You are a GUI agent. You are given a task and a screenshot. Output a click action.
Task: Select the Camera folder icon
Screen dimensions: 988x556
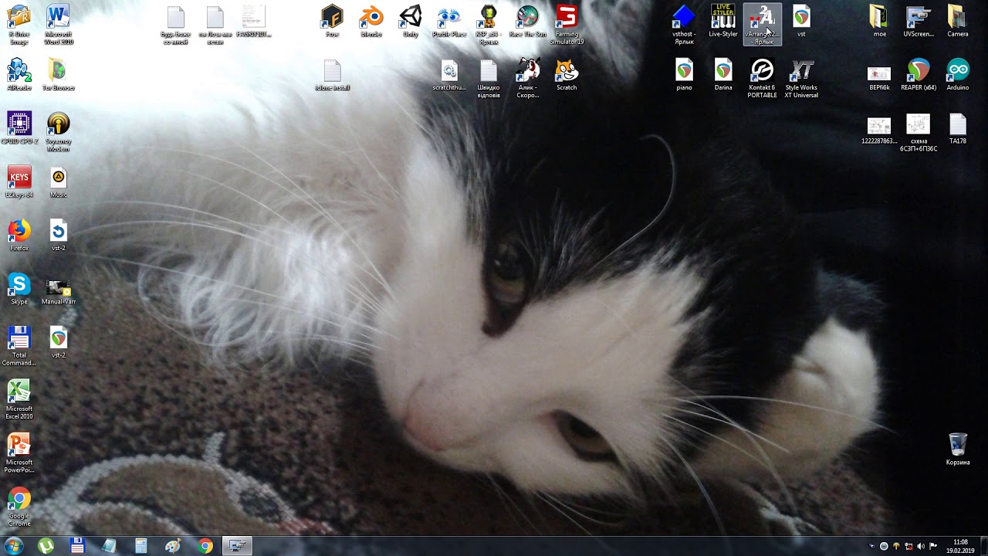pos(958,21)
